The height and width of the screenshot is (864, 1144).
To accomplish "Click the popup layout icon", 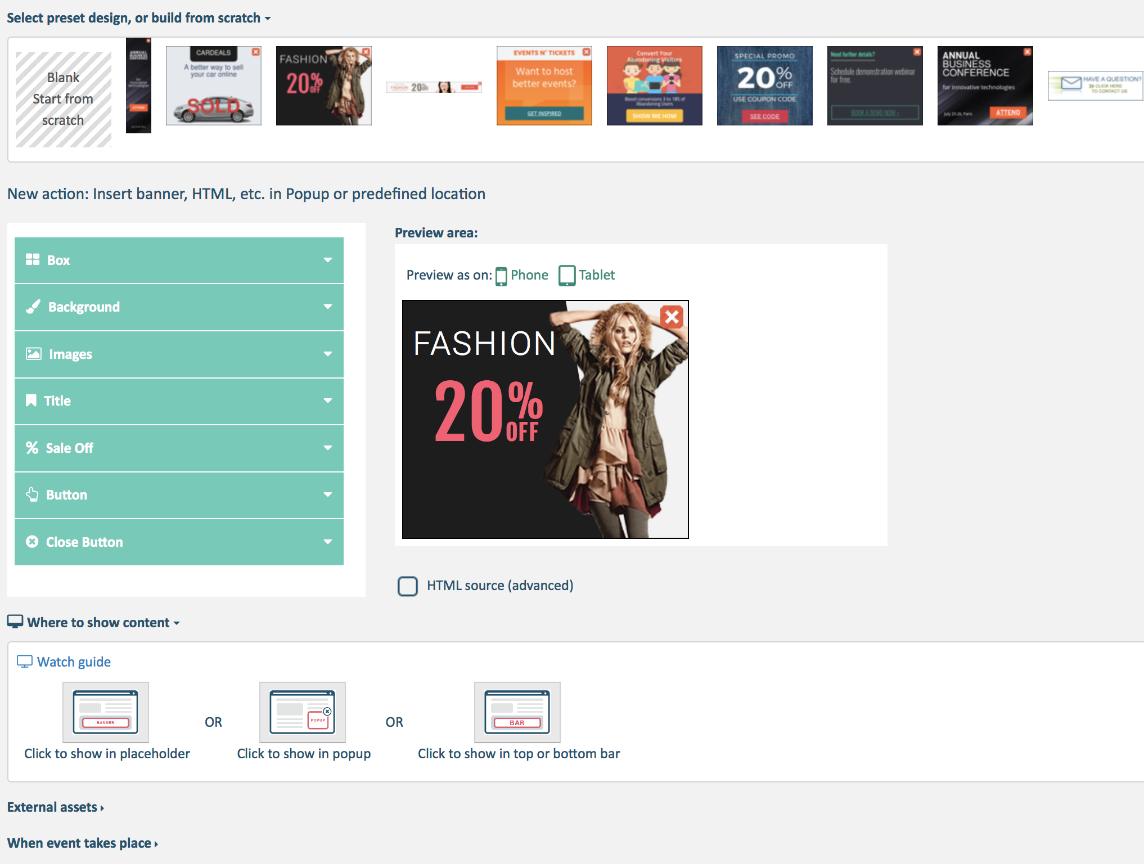I will coord(302,712).
